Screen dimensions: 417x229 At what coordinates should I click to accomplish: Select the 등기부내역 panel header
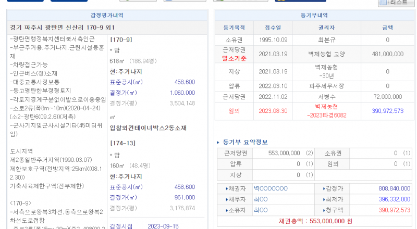tap(314, 16)
